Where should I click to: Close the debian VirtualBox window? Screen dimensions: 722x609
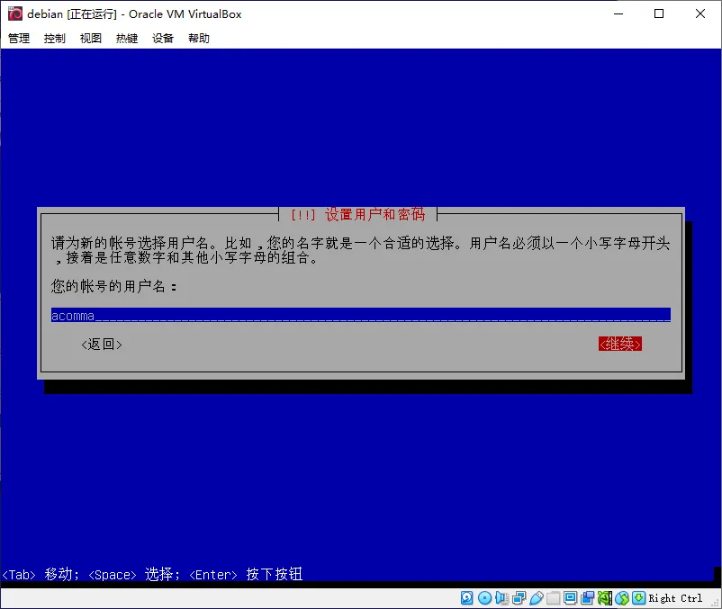click(x=699, y=13)
